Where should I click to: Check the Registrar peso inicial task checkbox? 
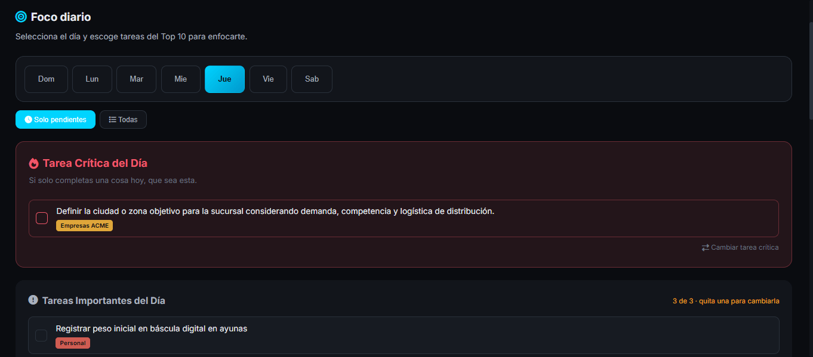point(41,336)
